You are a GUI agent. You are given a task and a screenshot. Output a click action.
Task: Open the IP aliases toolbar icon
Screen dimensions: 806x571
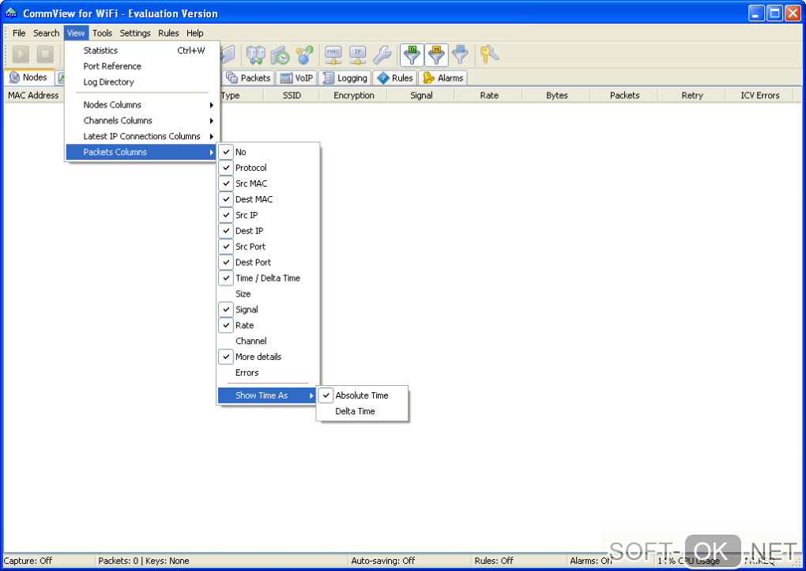pos(358,55)
